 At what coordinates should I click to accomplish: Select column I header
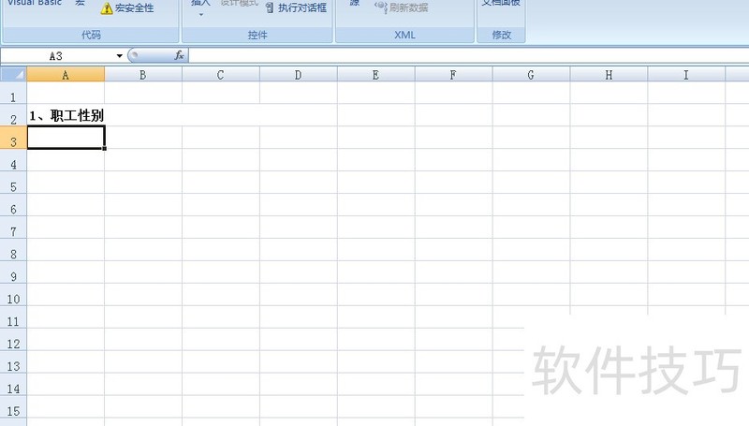point(686,75)
